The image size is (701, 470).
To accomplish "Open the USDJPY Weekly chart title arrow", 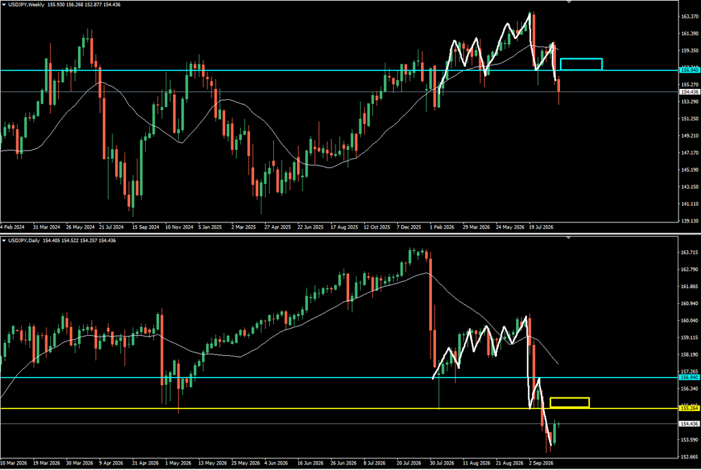I will point(4,5).
